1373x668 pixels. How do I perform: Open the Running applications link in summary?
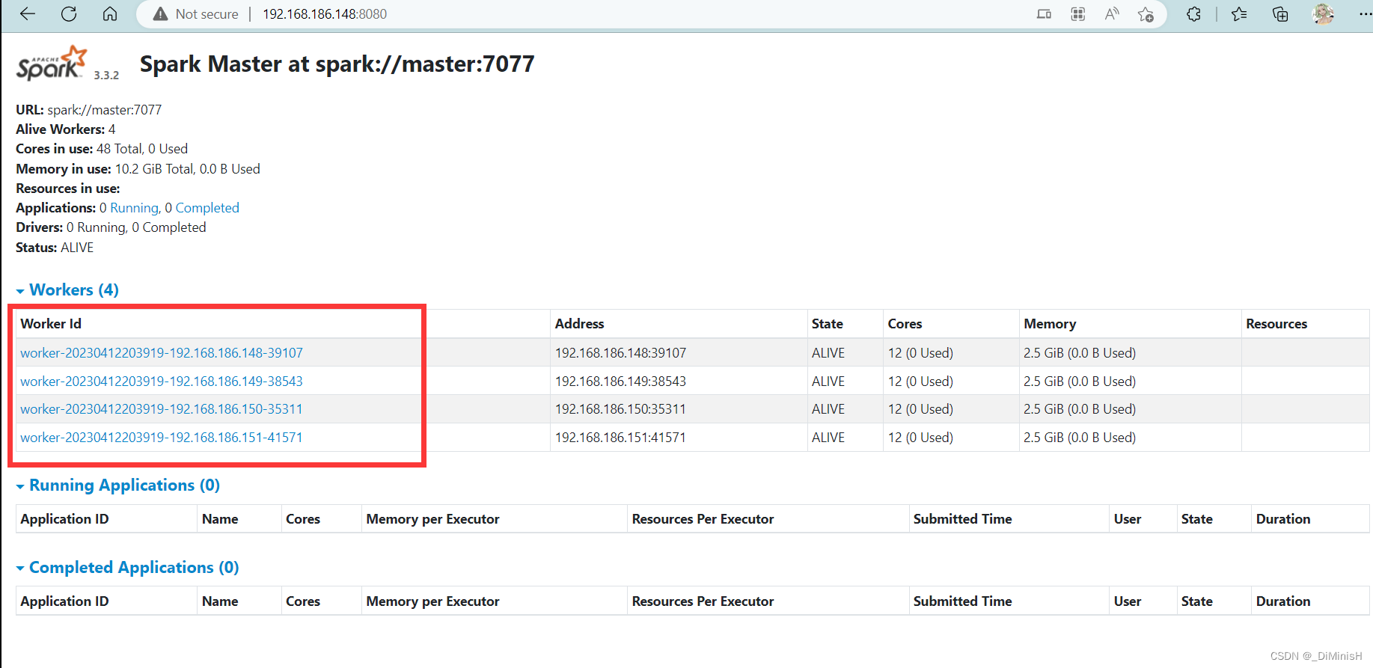click(135, 208)
